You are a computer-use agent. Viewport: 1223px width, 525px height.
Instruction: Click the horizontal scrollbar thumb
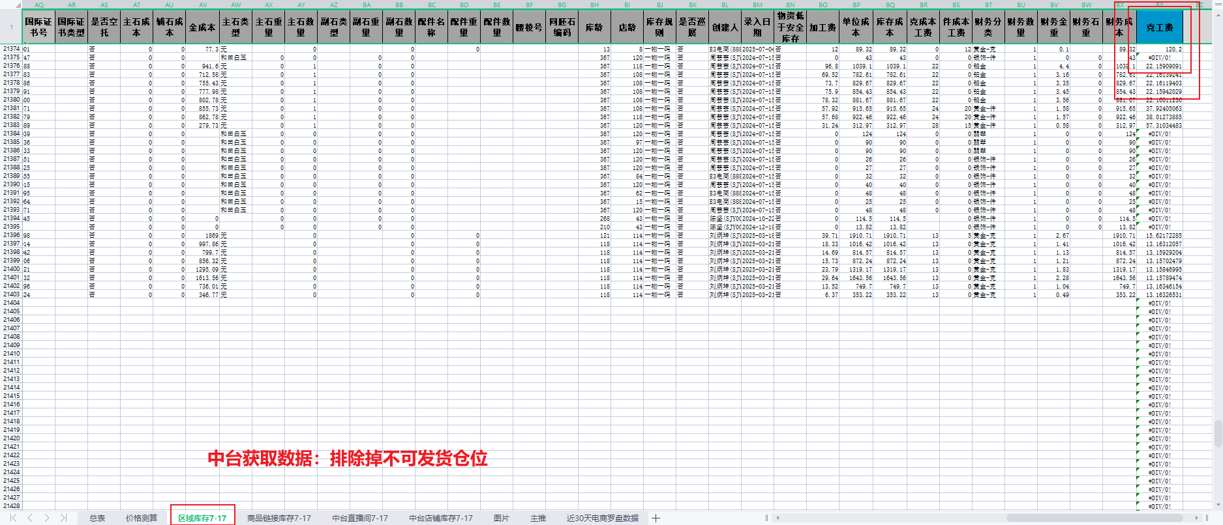tap(1095, 518)
